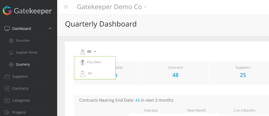Open the Quarterly dashboard item
Image resolution: width=269 pixels, height=116 pixels.
(23, 64)
